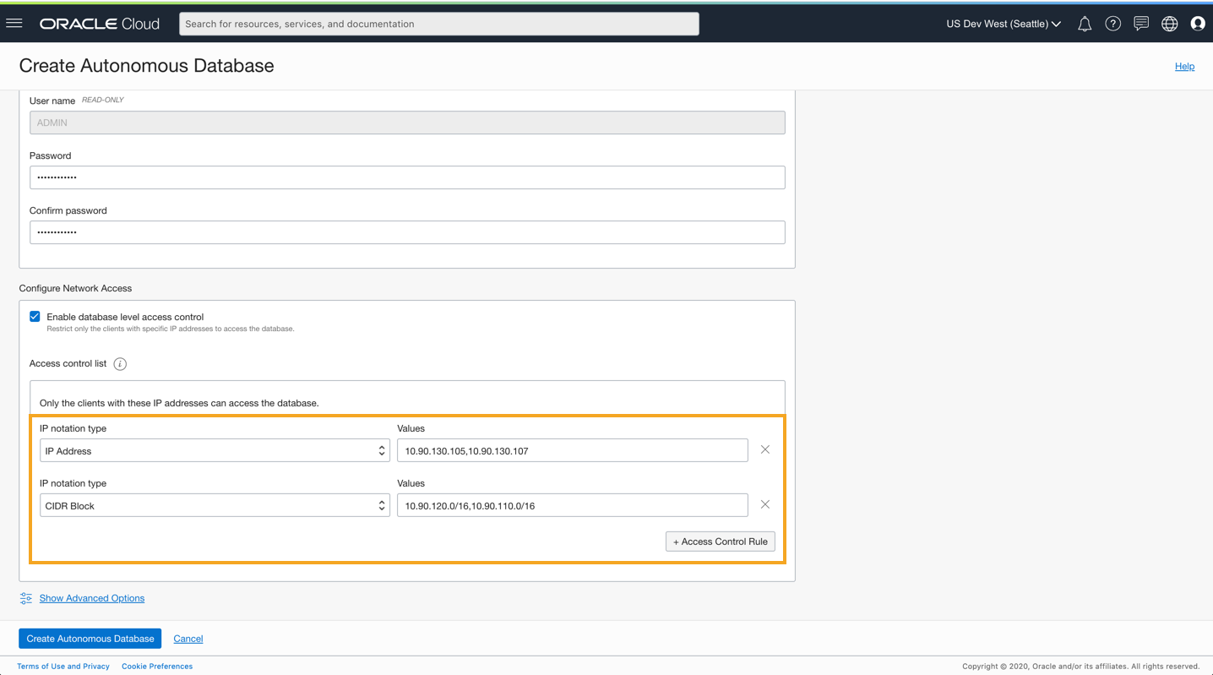Show Advanced Options
The width and height of the screenshot is (1213, 675).
tap(91, 598)
